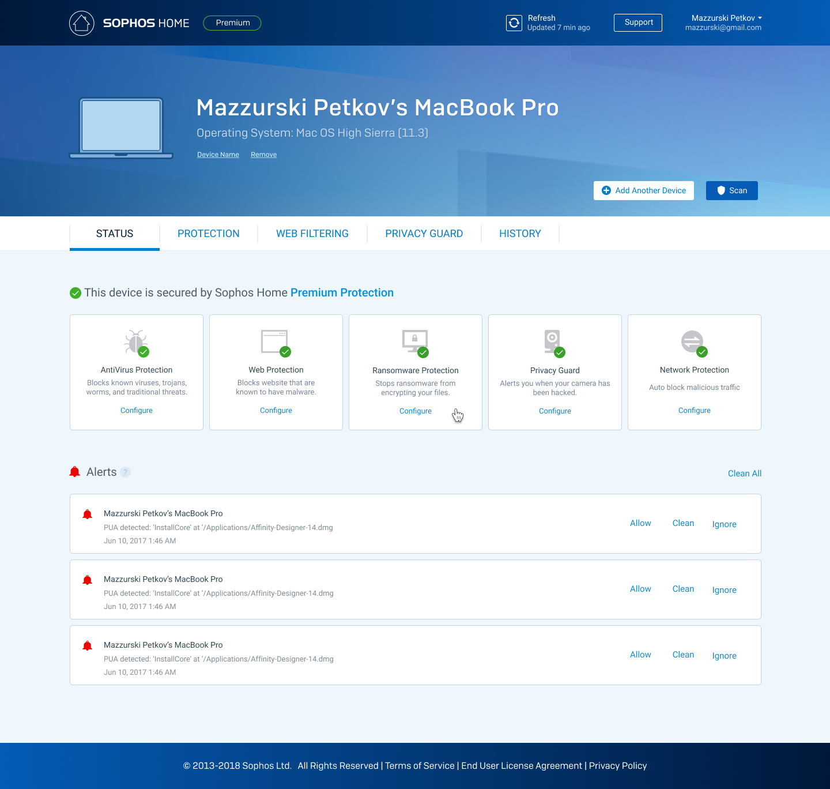Configure Ransomware Protection

(x=416, y=411)
